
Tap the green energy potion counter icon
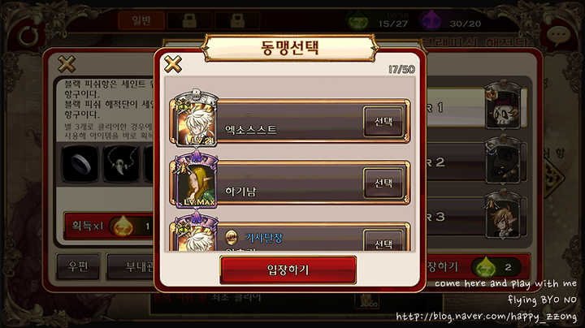[x=358, y=20]
